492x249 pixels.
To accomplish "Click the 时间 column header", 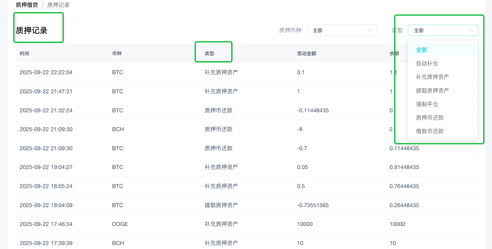I will 25,54.
